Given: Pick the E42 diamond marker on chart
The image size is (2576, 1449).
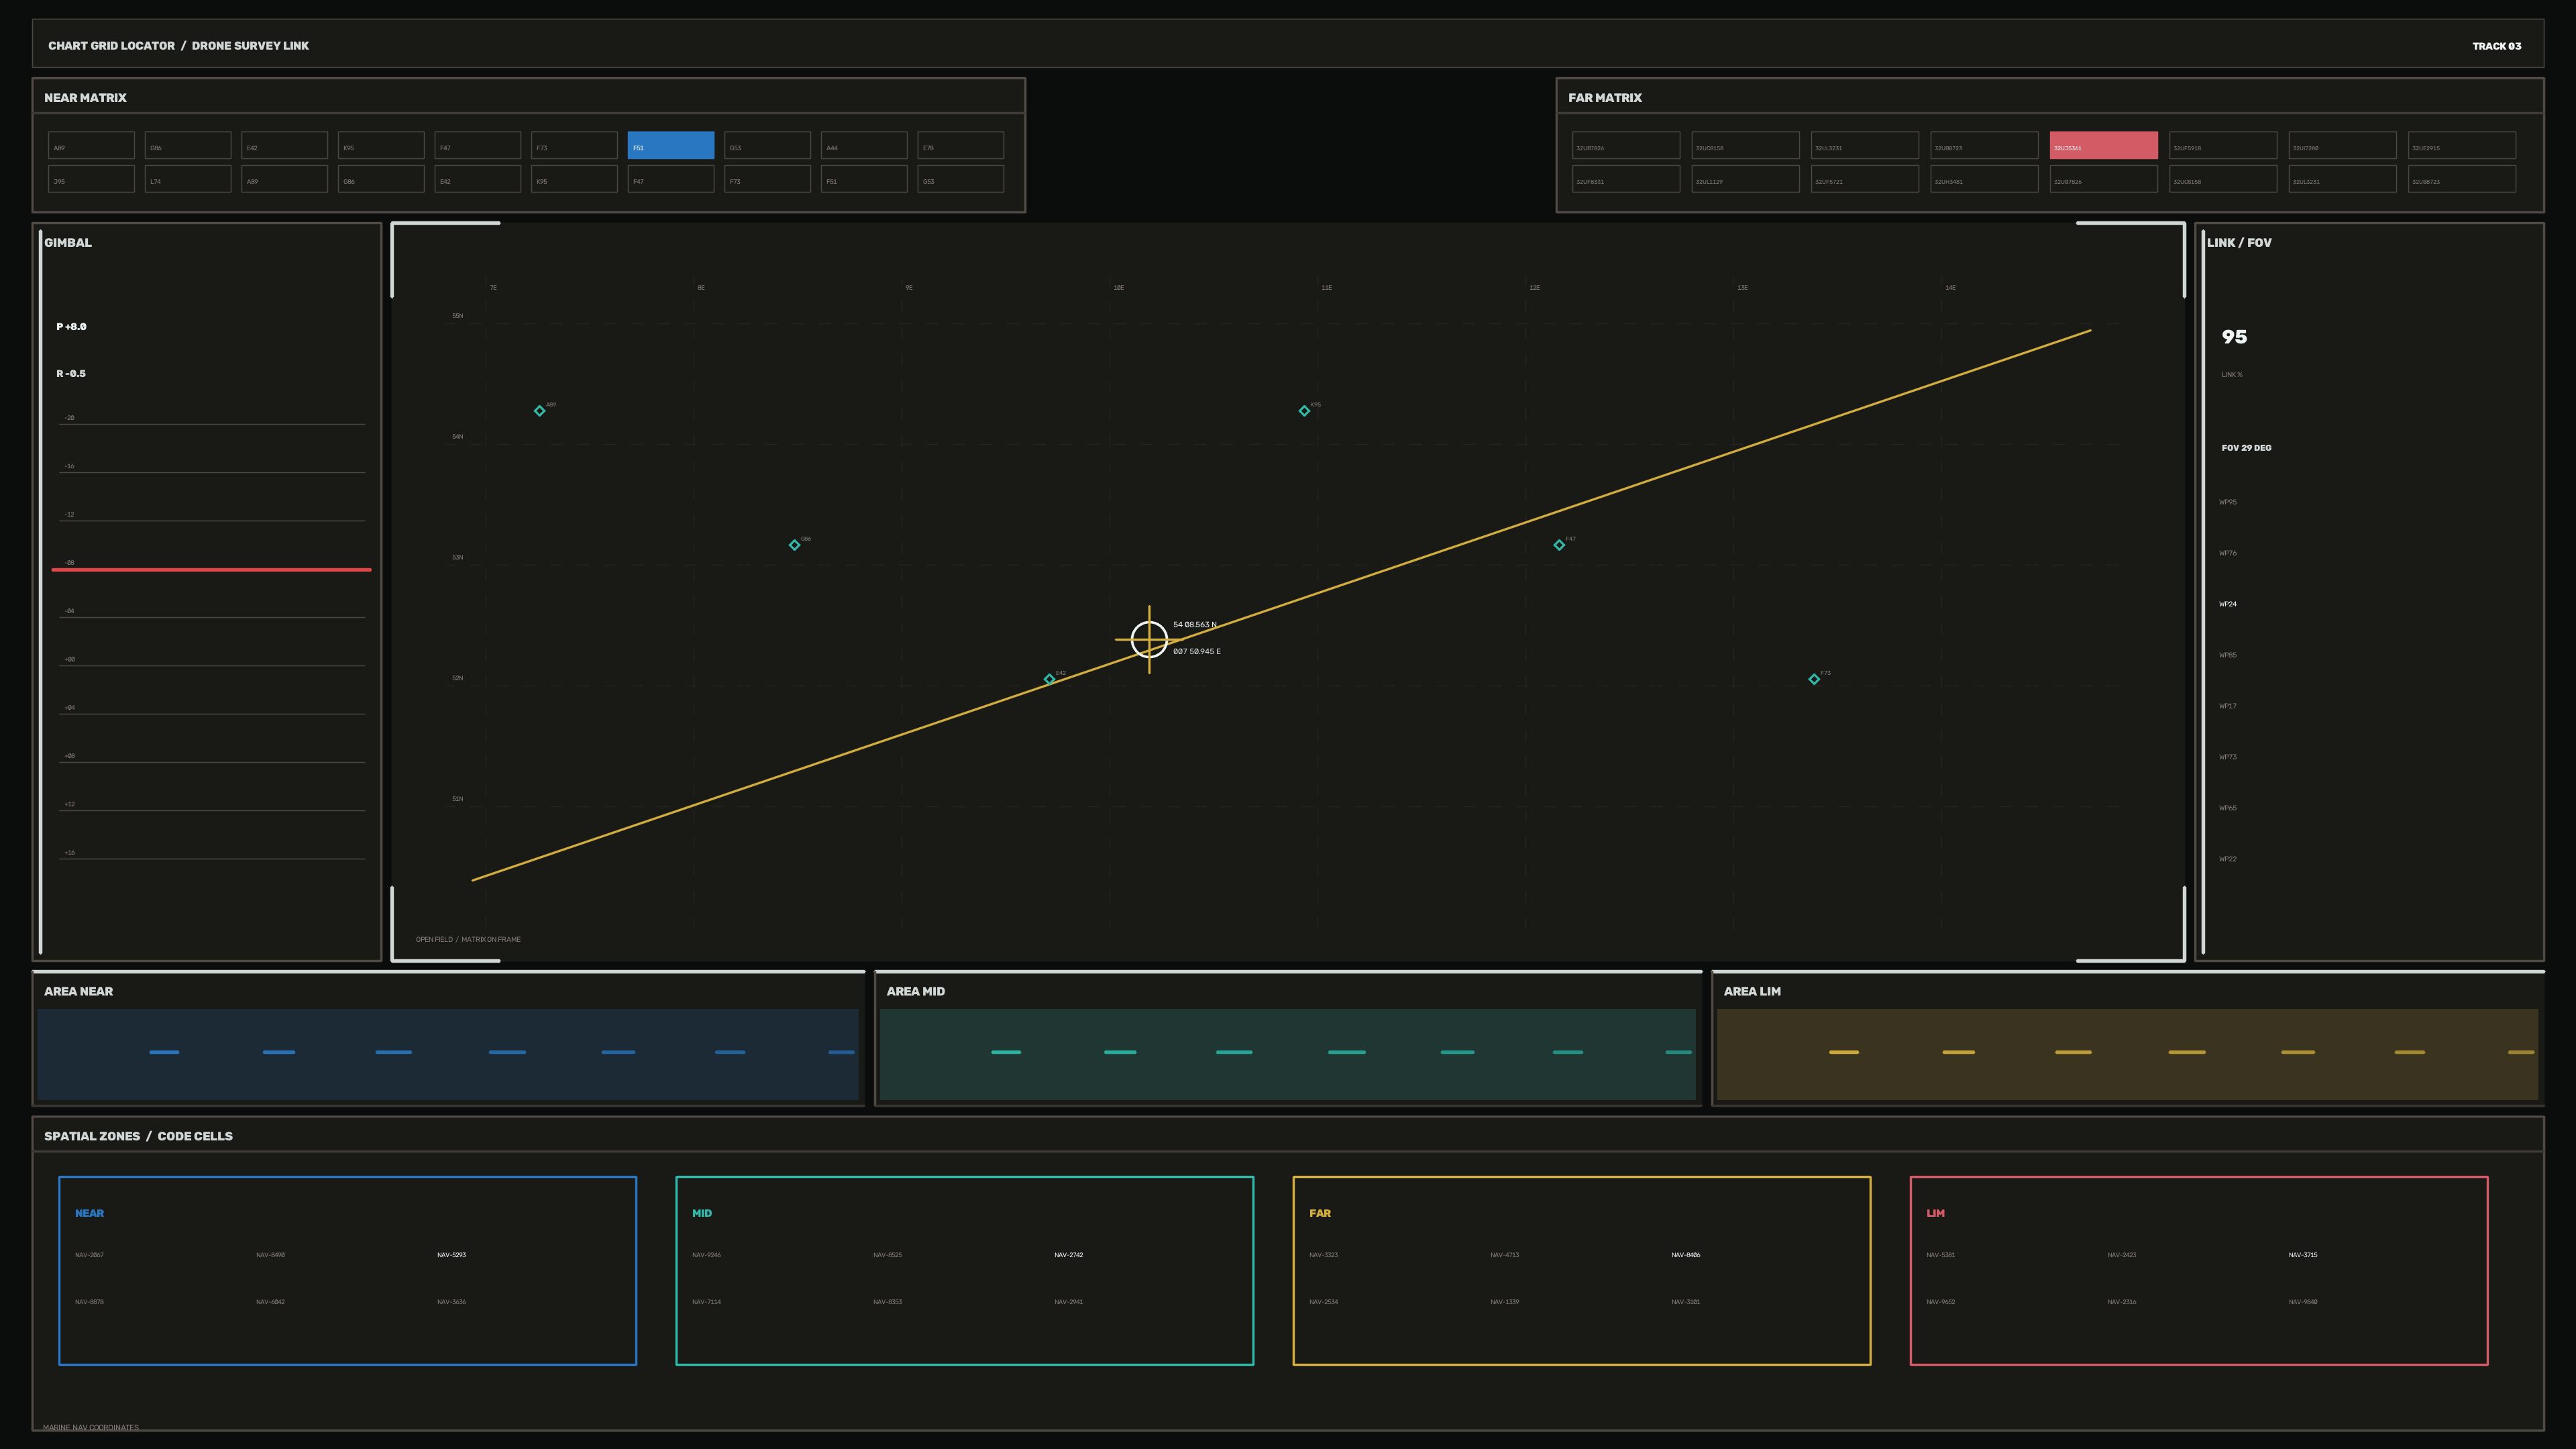Looking at the screenshot, I should click(1049, 679).
